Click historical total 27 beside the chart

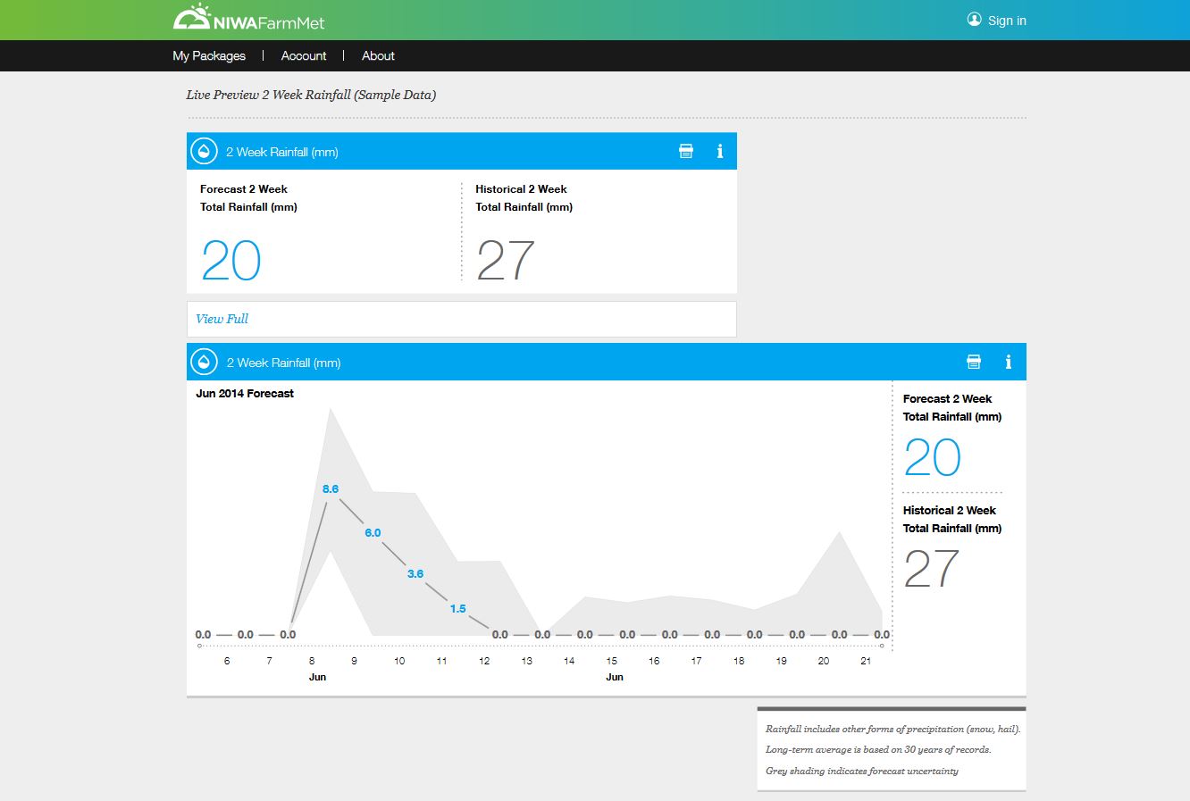click(x=932, y=569)
